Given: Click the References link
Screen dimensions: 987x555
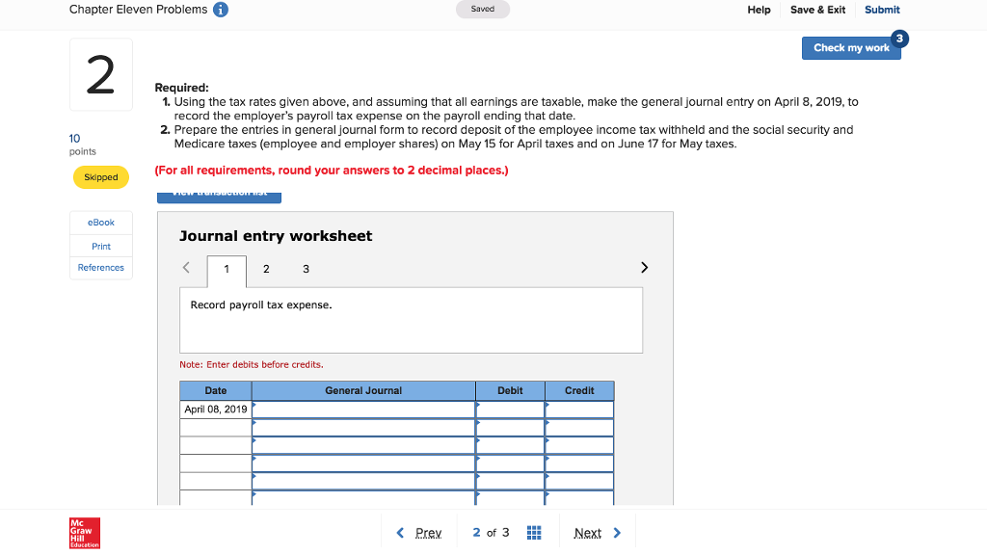Looking at the screenshot, I should click(x=100, y=267).
